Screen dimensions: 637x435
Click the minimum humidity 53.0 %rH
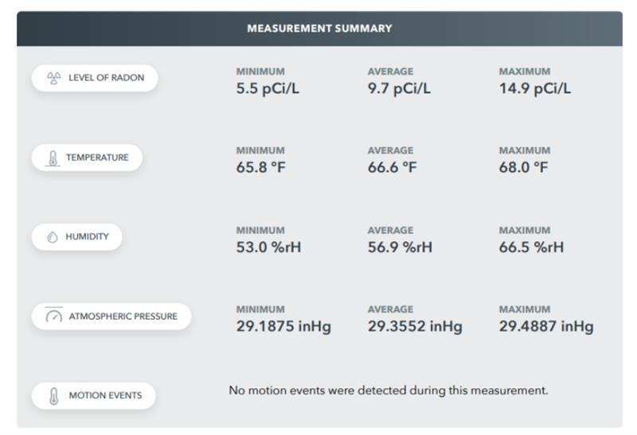268,247
